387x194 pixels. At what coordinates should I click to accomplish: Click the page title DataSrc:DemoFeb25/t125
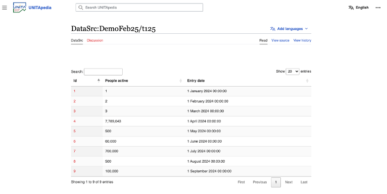113,29
